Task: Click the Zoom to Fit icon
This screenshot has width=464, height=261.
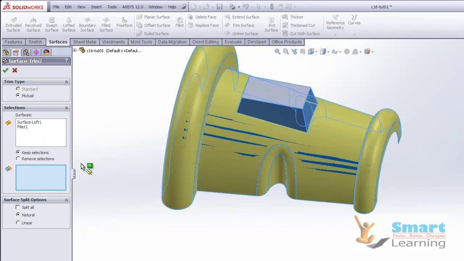Action: click(x=277, y=51)
